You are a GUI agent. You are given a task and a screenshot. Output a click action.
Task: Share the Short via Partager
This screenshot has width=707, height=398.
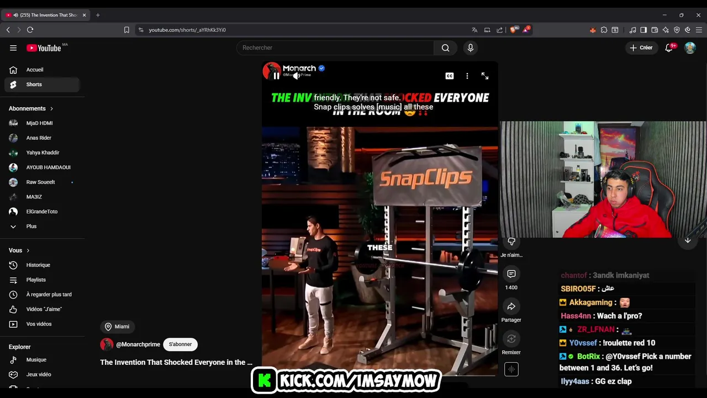point(511,306)
